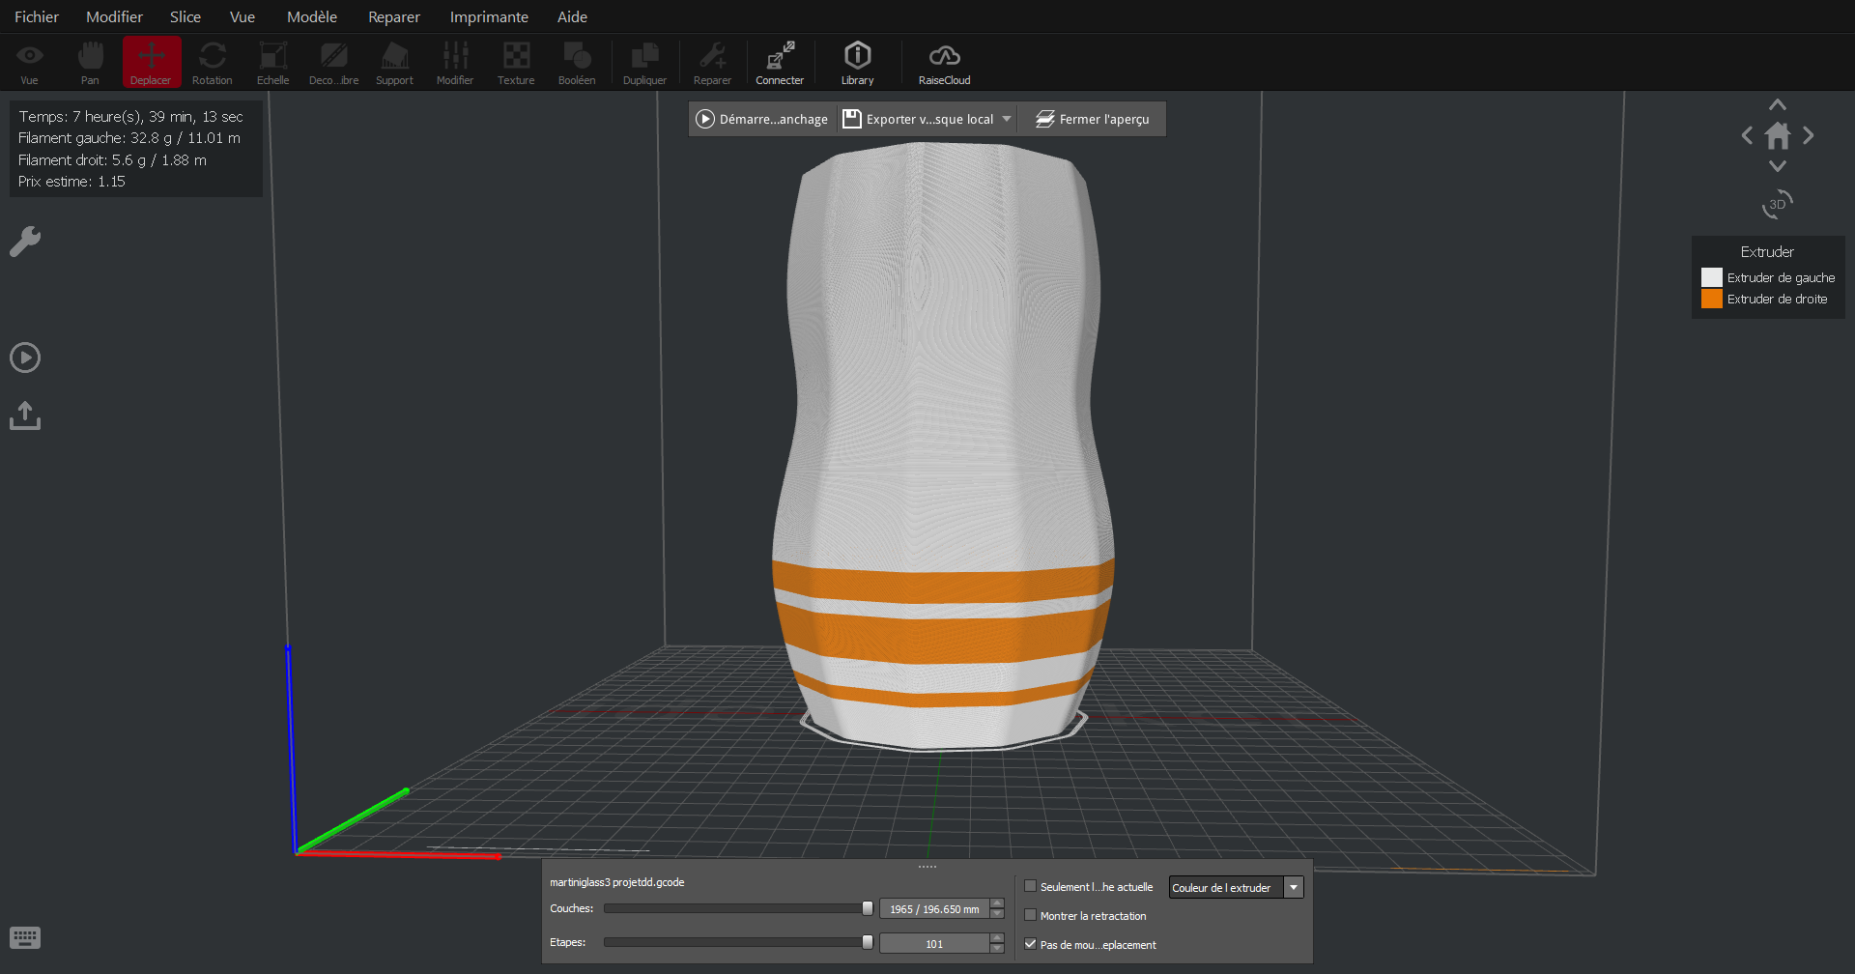Open the Dupliquer tool
Image resolution: width=1855 pixels, height=974 pixels.
click(x=644, y=61)
